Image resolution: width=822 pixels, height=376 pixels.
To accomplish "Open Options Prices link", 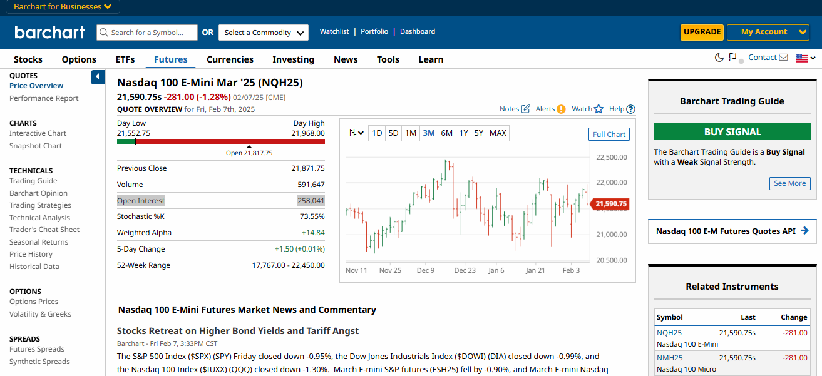I will pyautogui.click(x=34, y=302).
